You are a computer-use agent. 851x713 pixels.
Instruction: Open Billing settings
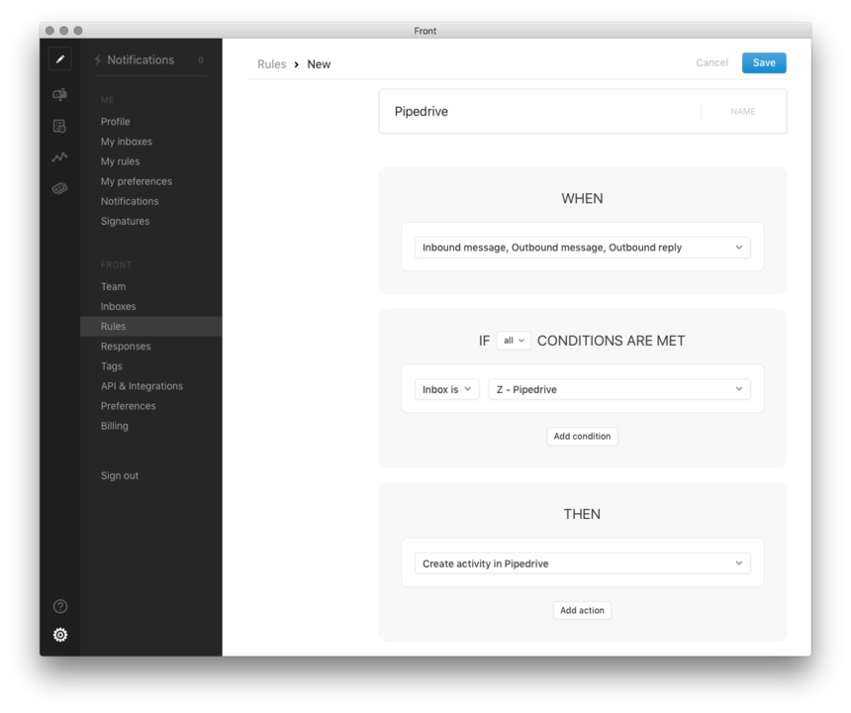(114, 426)
